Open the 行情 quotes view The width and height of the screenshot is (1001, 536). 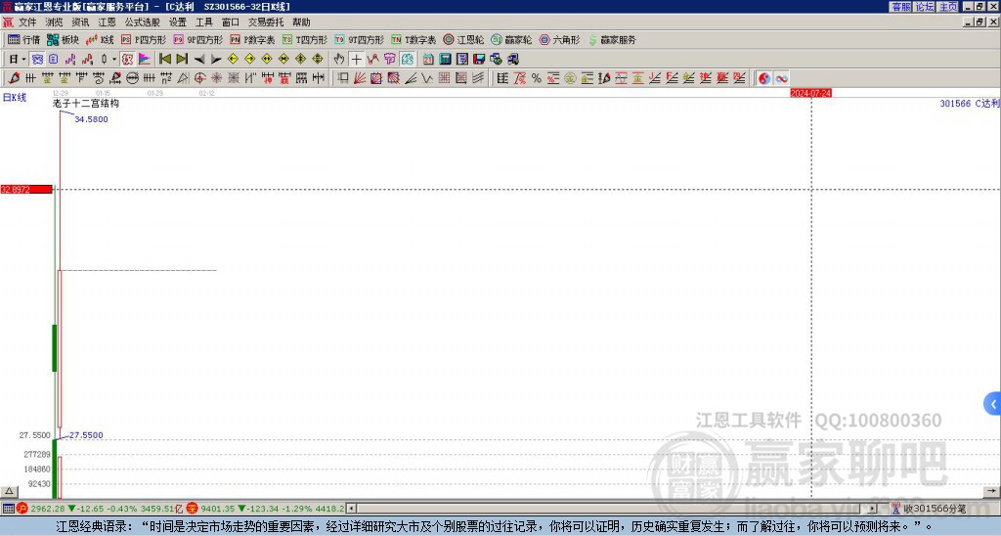(x=23, y=39)
